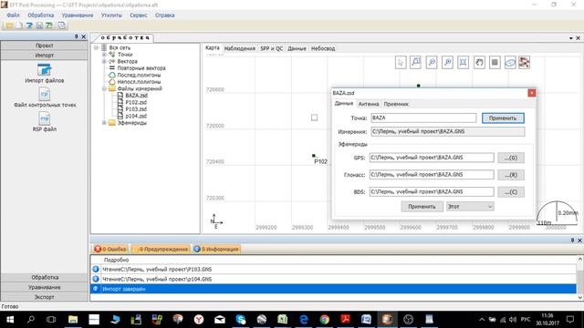The width and height of the screenshot is (584, 328).
Task: Open Skype from the taskbar
Action: tap(241, 319)
